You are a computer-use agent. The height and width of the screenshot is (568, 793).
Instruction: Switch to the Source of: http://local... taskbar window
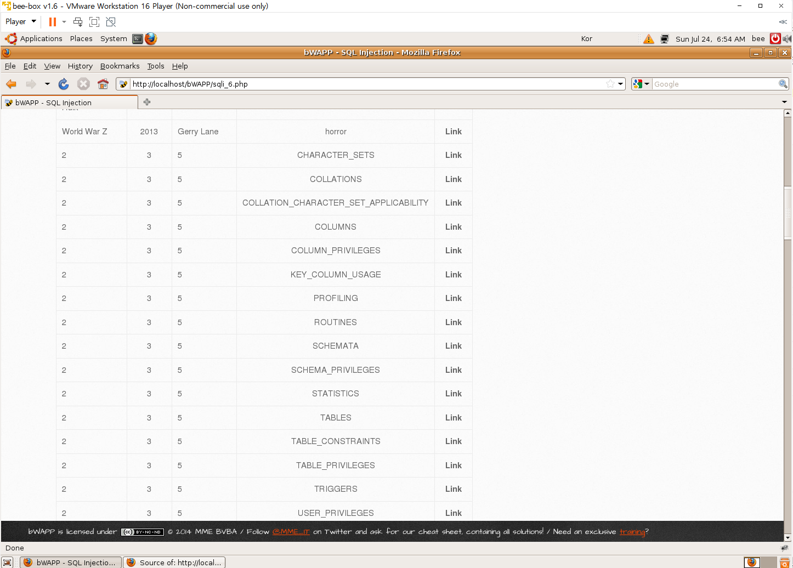point(174,563)
